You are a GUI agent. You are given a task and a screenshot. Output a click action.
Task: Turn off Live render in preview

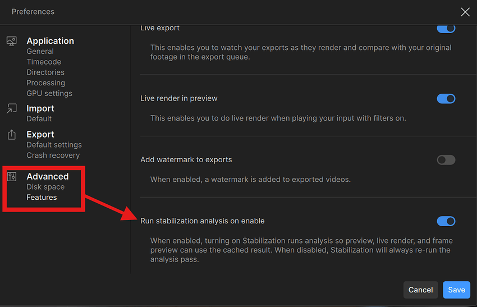click(x=446, y=99)
